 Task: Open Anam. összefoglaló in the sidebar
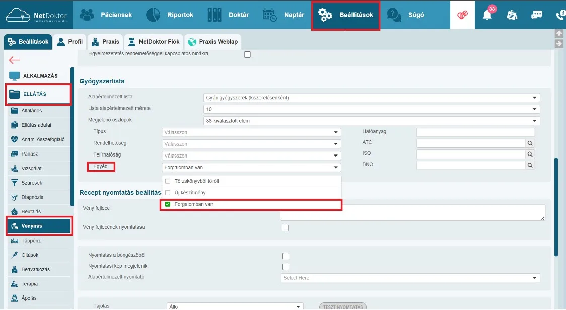pyautogui.click(x=39, y=139)
